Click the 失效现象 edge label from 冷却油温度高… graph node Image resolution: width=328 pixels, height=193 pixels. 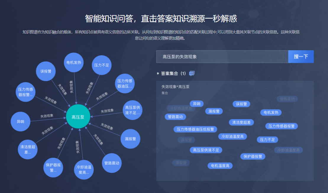[77, 147]
